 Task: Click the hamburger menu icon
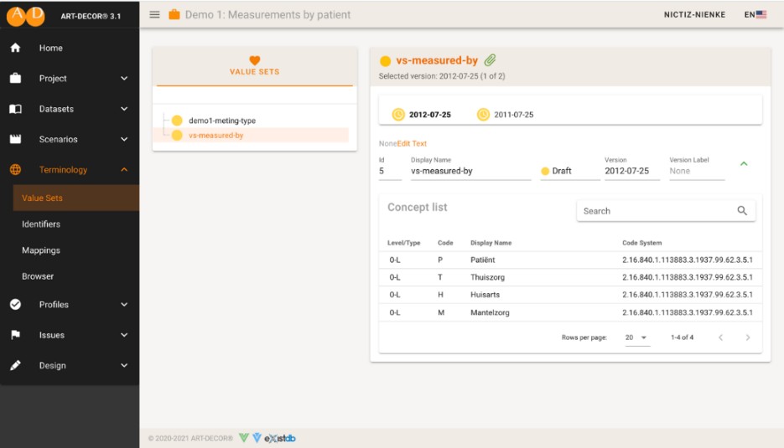(x=154, y=15)
